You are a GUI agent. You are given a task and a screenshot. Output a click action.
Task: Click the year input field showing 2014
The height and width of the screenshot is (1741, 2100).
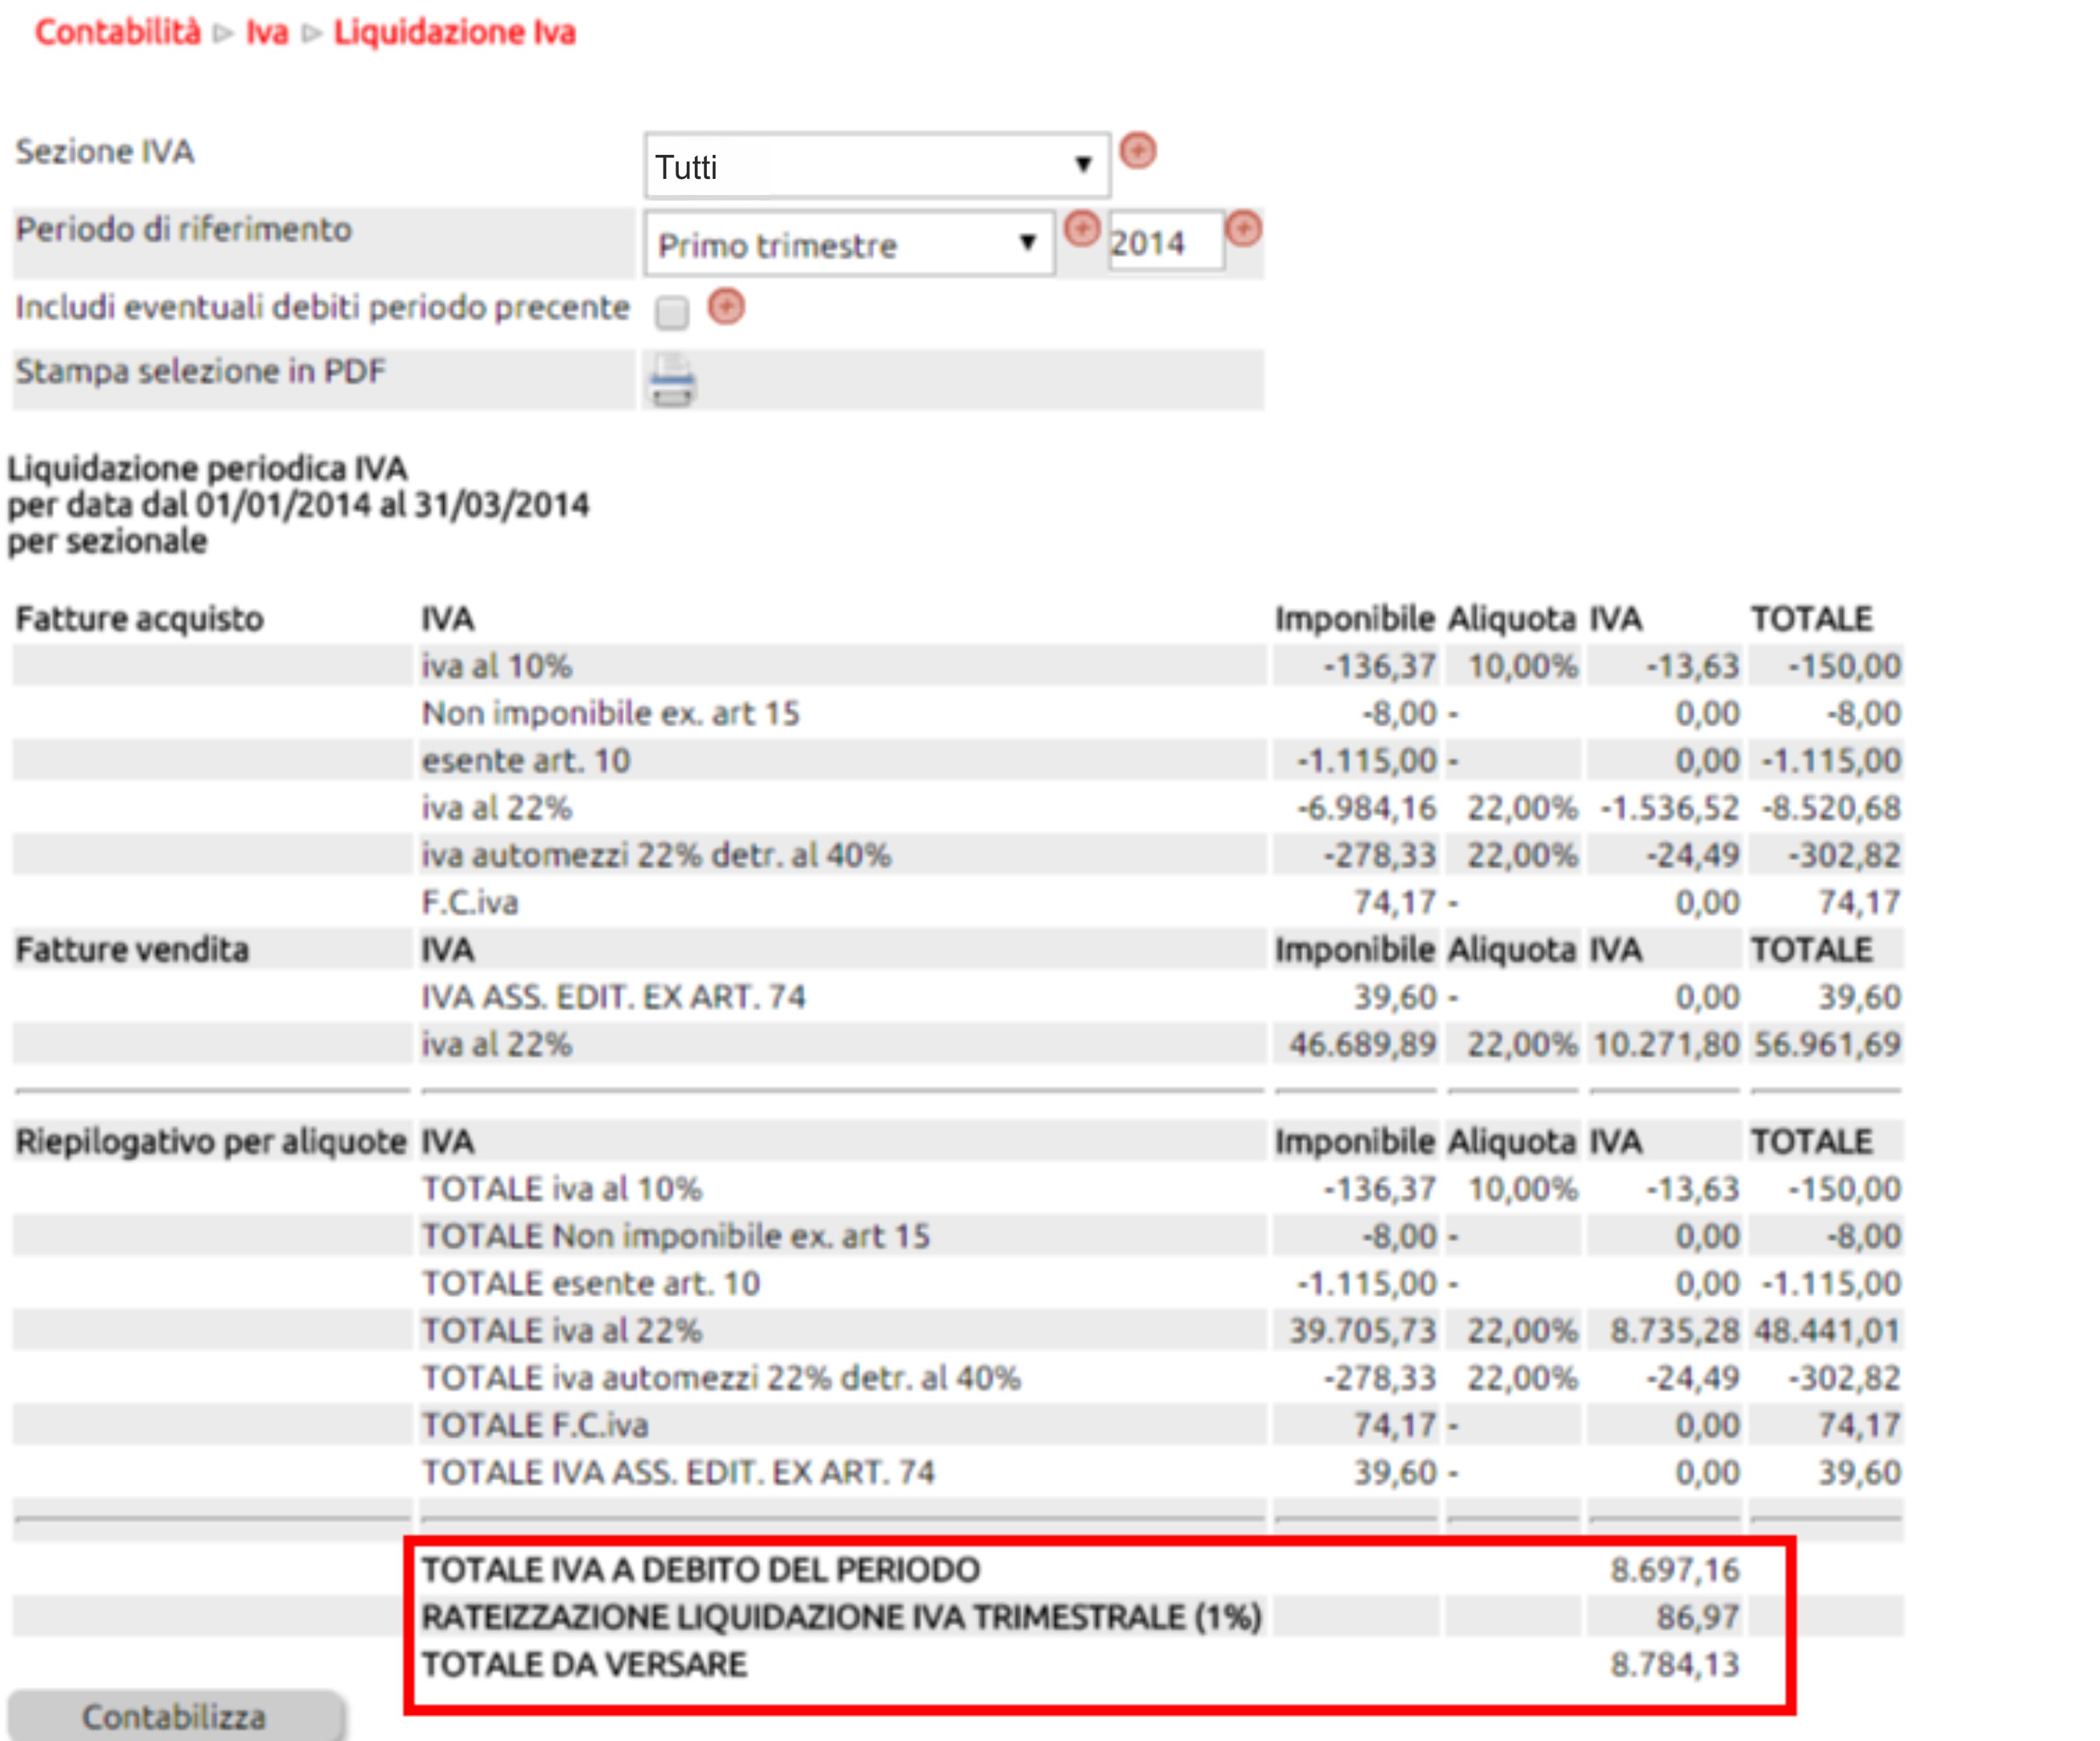coord(1166,242)
